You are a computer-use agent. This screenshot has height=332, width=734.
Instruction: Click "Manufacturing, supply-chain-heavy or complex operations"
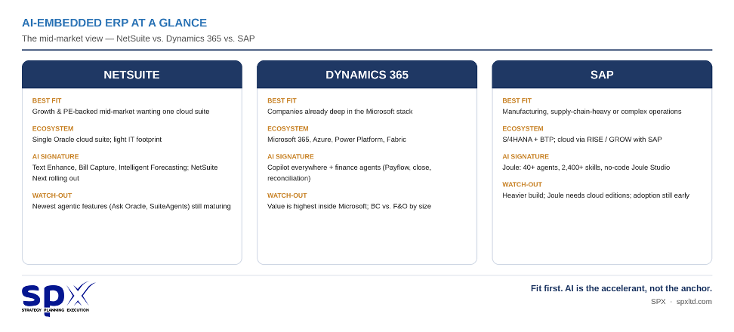pos(592,112)
